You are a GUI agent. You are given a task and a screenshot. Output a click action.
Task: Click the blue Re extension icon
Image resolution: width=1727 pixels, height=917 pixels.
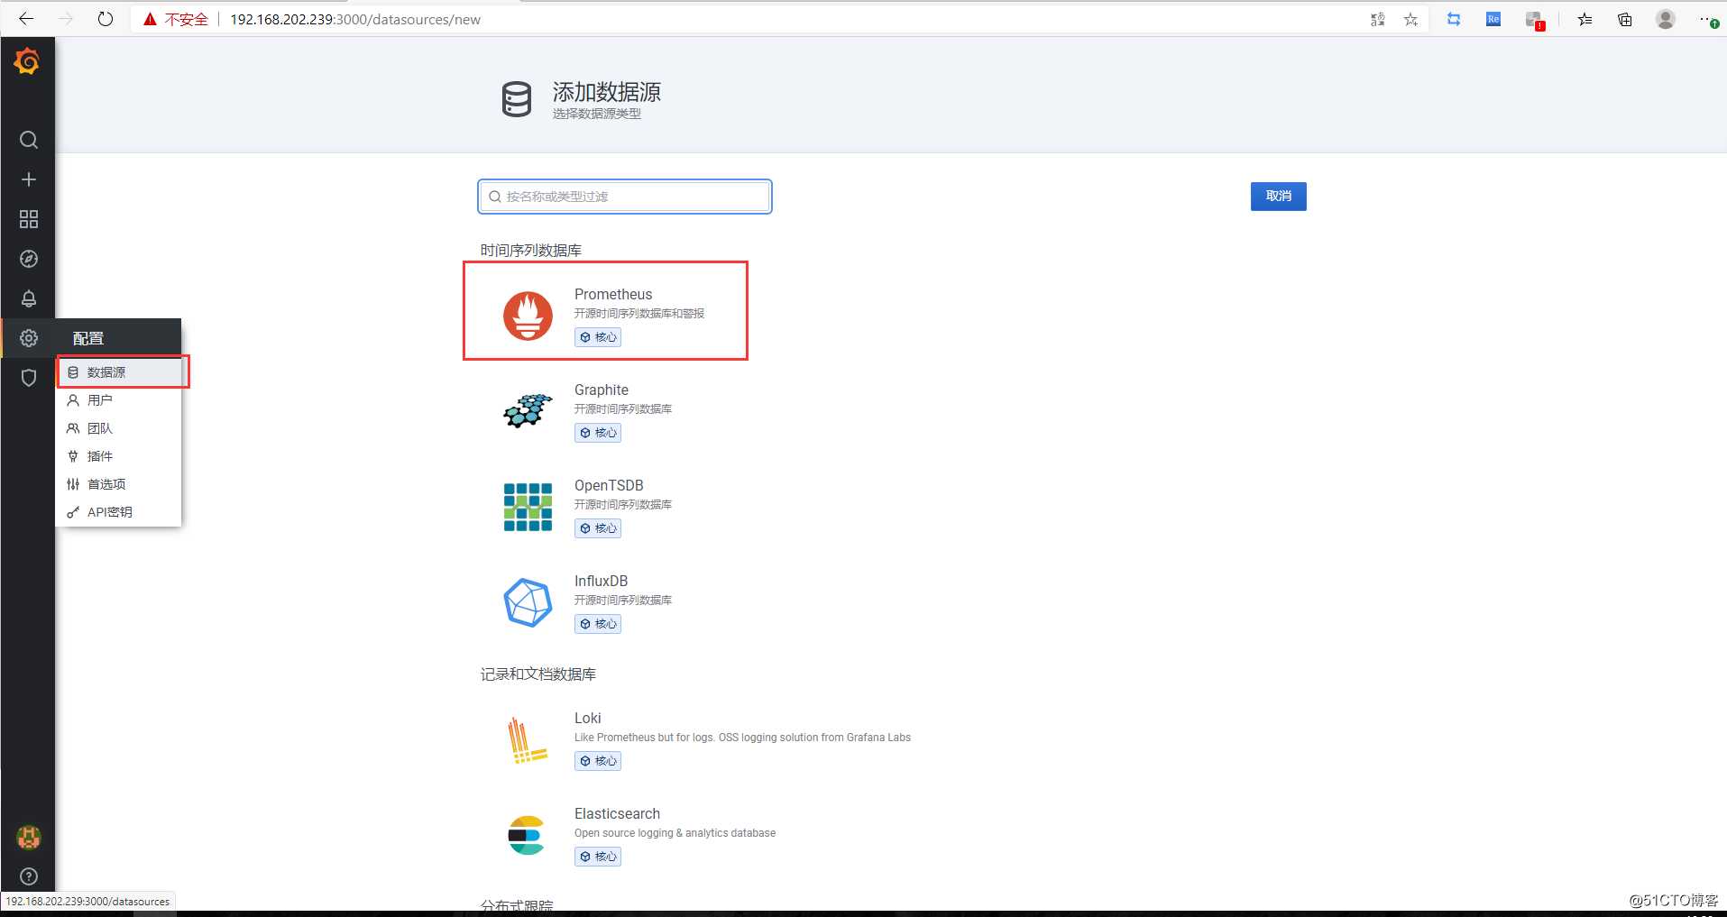[x=1493, y=19]
